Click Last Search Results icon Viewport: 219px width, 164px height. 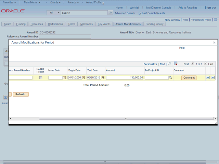coord(140,13)
